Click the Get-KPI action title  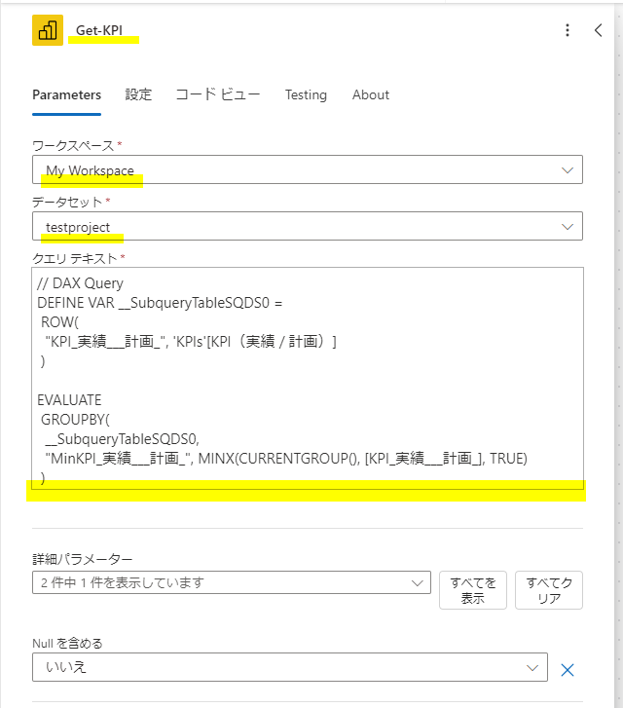pyautogui.click(x=99, y=30)
